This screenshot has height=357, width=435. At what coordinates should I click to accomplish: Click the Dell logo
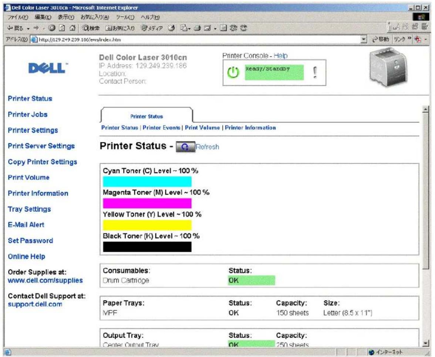click(48, 68)
